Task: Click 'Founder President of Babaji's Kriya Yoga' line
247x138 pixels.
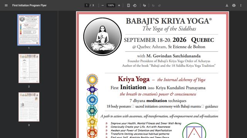Action: click(169, 61)
